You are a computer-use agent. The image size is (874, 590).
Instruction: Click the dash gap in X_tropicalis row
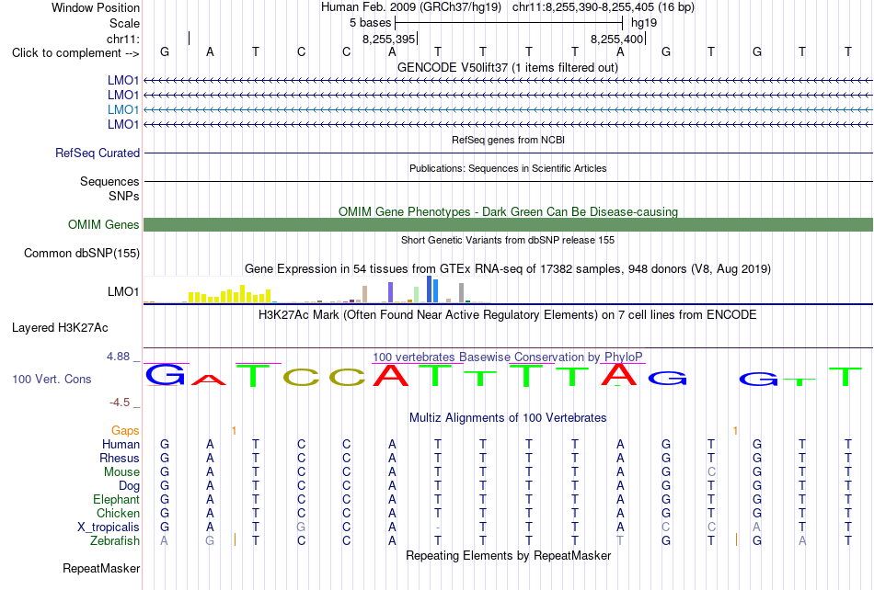(x=438, y=528)
